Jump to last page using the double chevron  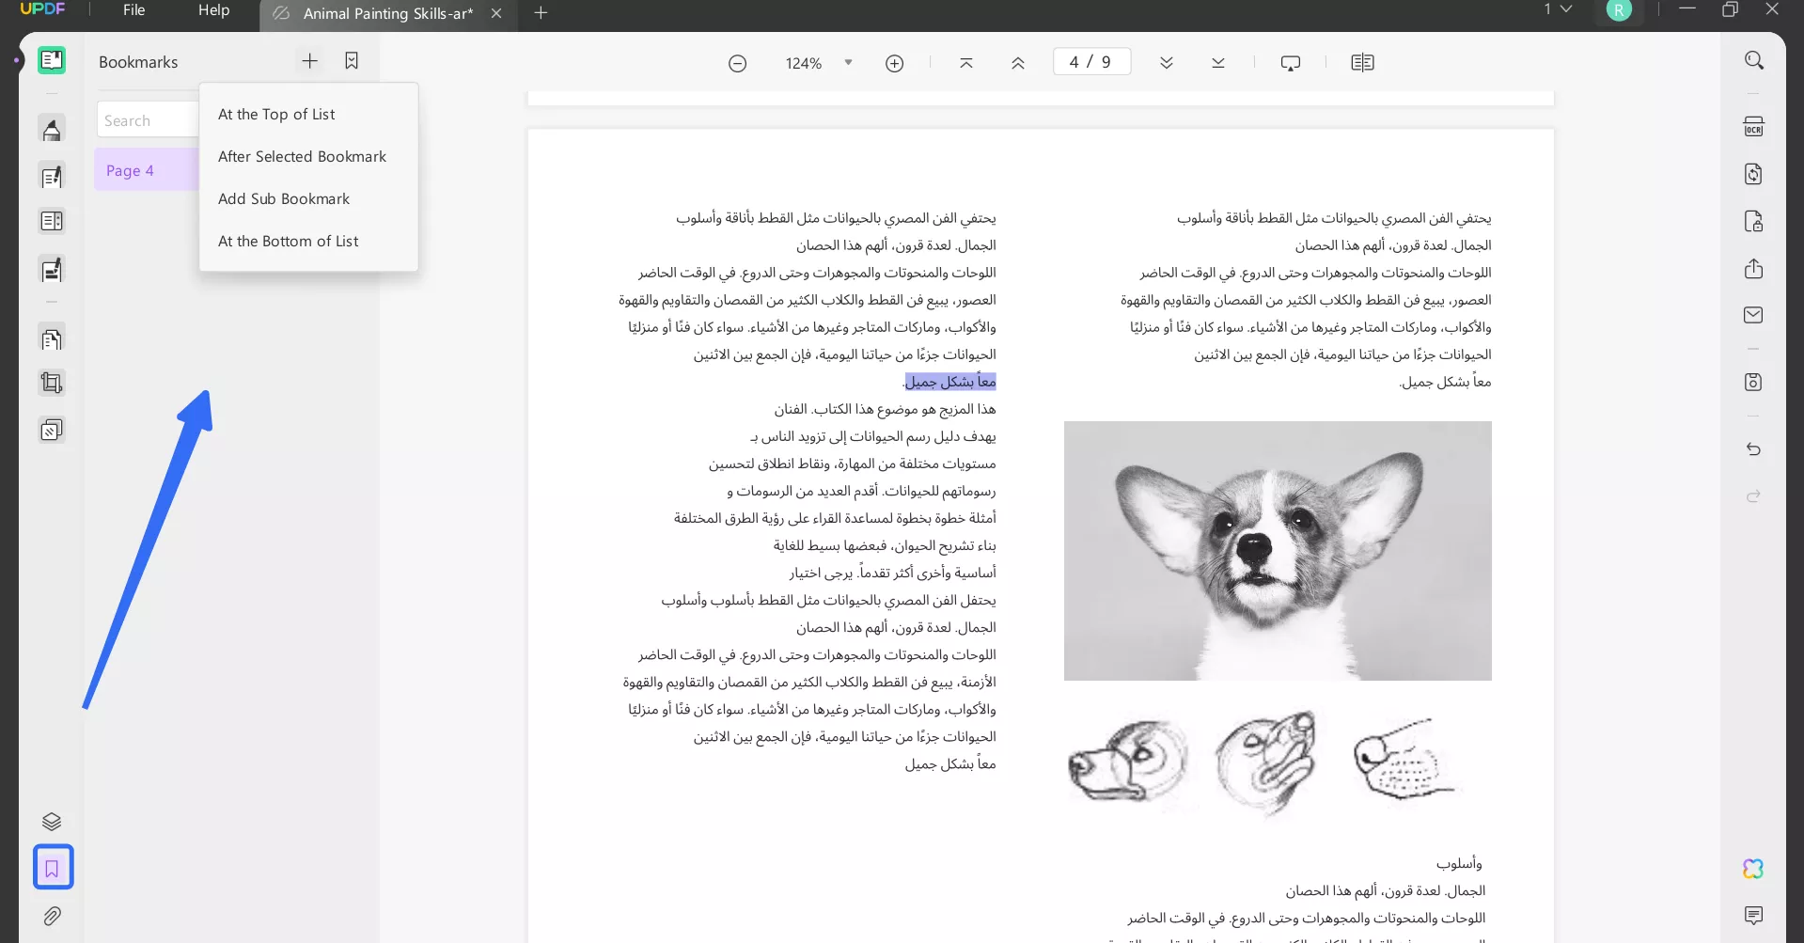pos(1217,63)
